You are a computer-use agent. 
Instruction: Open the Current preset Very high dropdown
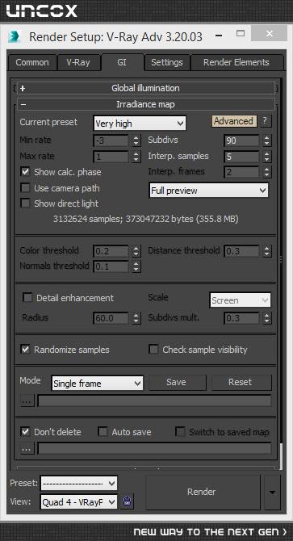(140, 124)
